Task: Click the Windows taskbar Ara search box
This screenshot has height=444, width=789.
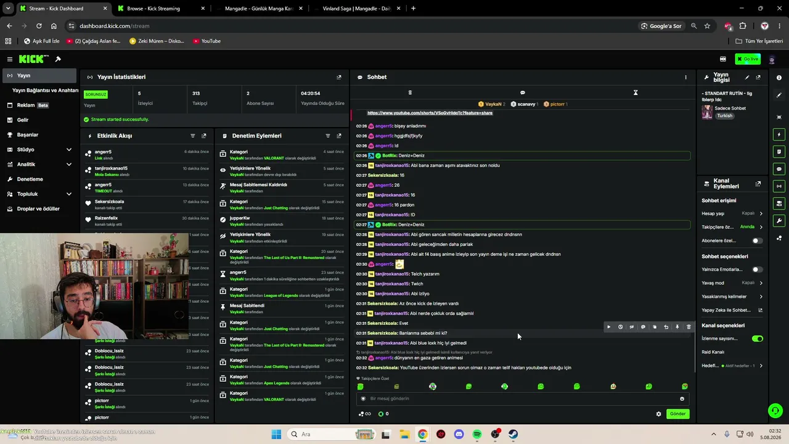Action: pyautogui.click(x=330, y=434)
